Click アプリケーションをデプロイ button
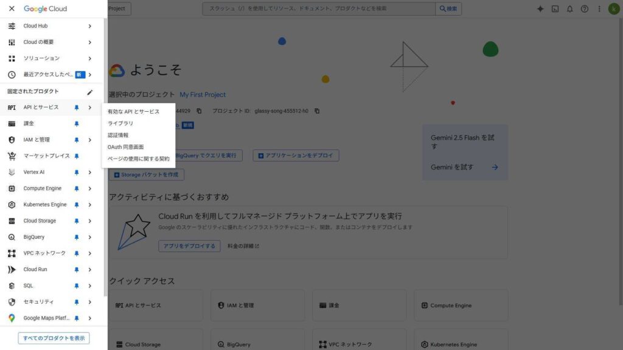623x350 pixels. 296,156
